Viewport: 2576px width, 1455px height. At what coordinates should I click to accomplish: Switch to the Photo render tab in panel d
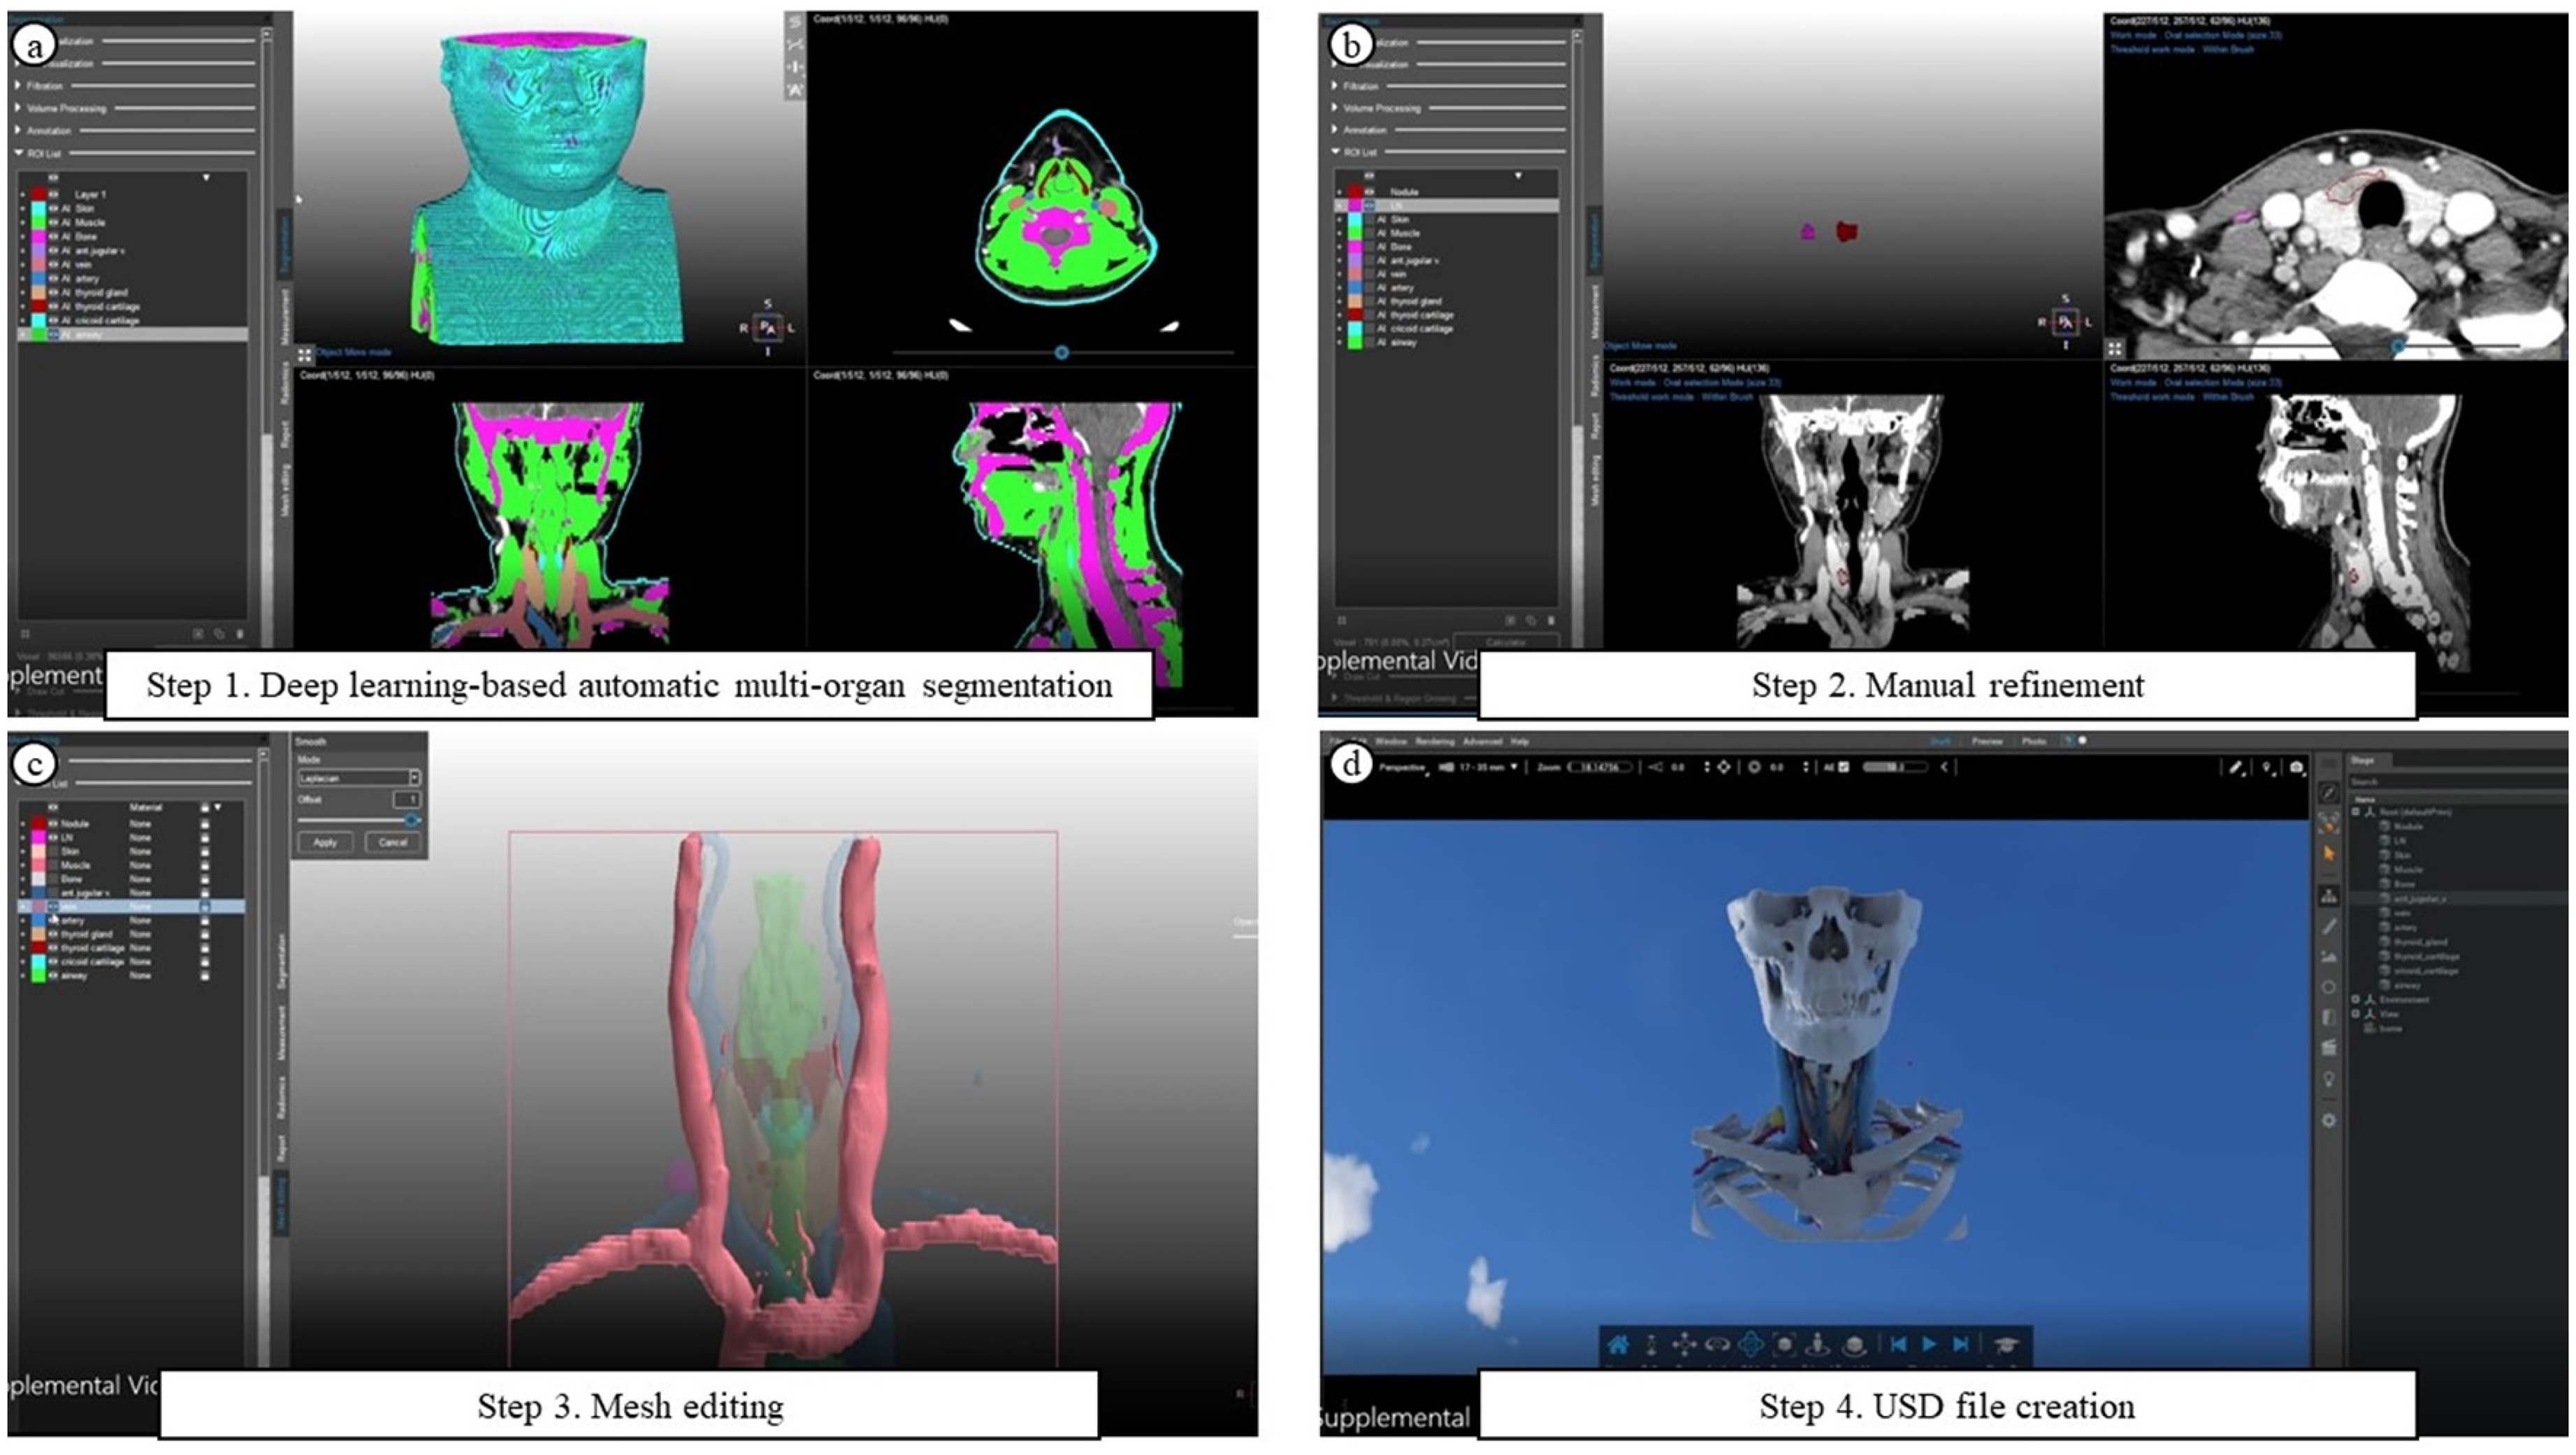[x=2033, y=741]
